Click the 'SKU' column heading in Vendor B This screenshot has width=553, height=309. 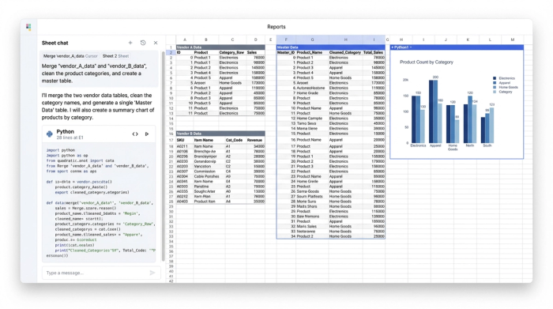point(181,140)
